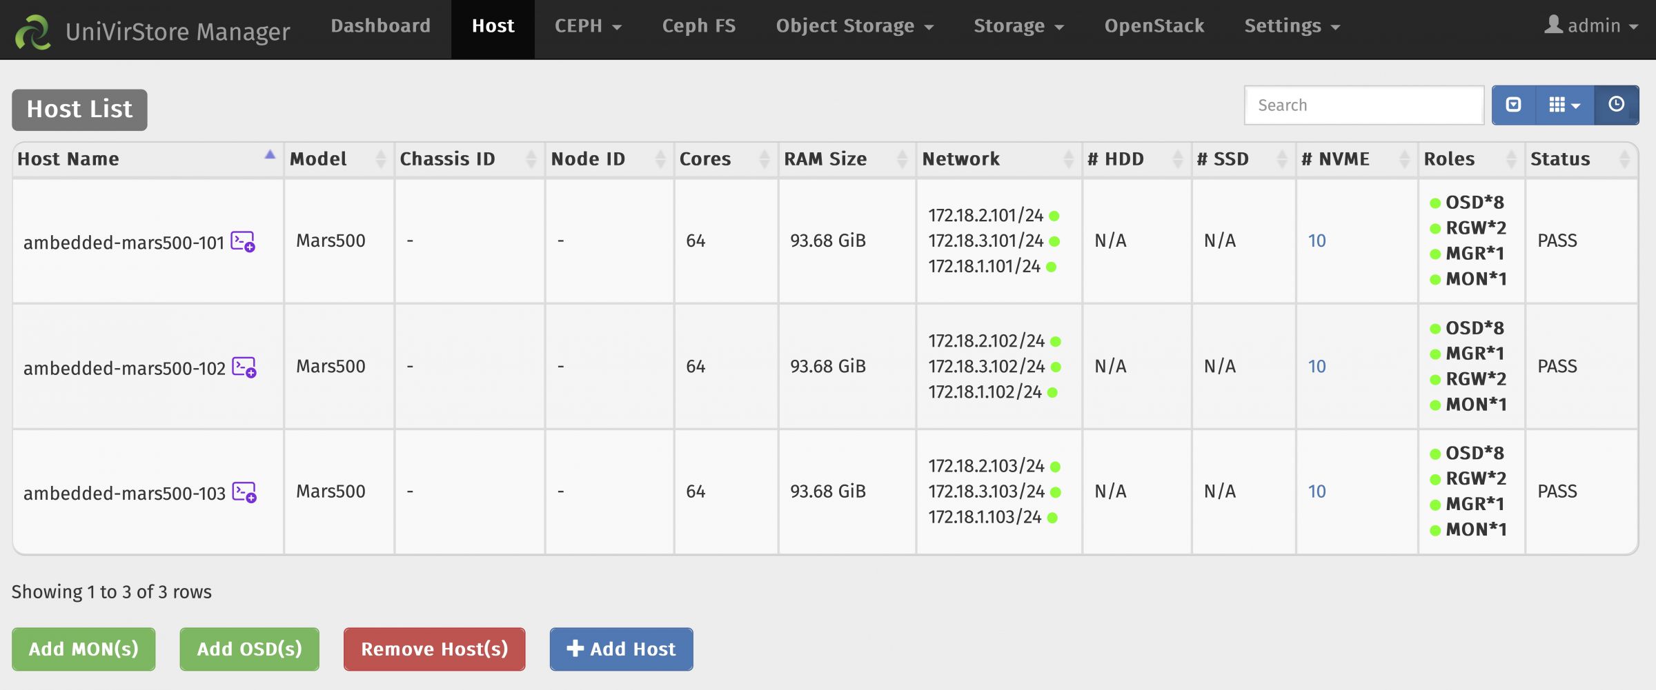Image resolution: width=1656 pixels, height=690 pixels.
Task: Toggle the table view toggle button
Action: pos(1513,105)
